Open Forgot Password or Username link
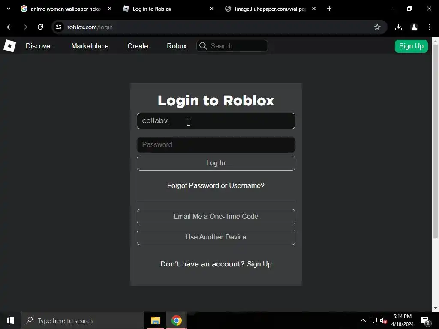This screenshot has width=439, height=329. pos(216,186)
